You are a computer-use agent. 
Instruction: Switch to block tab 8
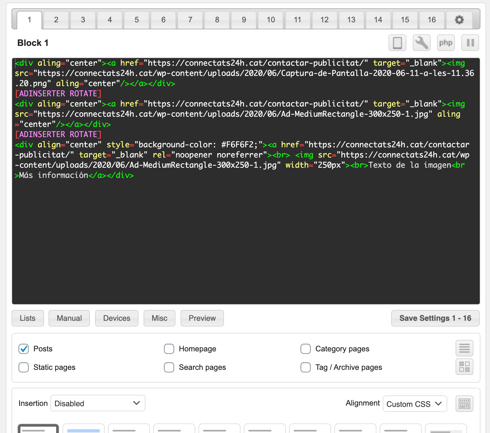click(217, 20)
